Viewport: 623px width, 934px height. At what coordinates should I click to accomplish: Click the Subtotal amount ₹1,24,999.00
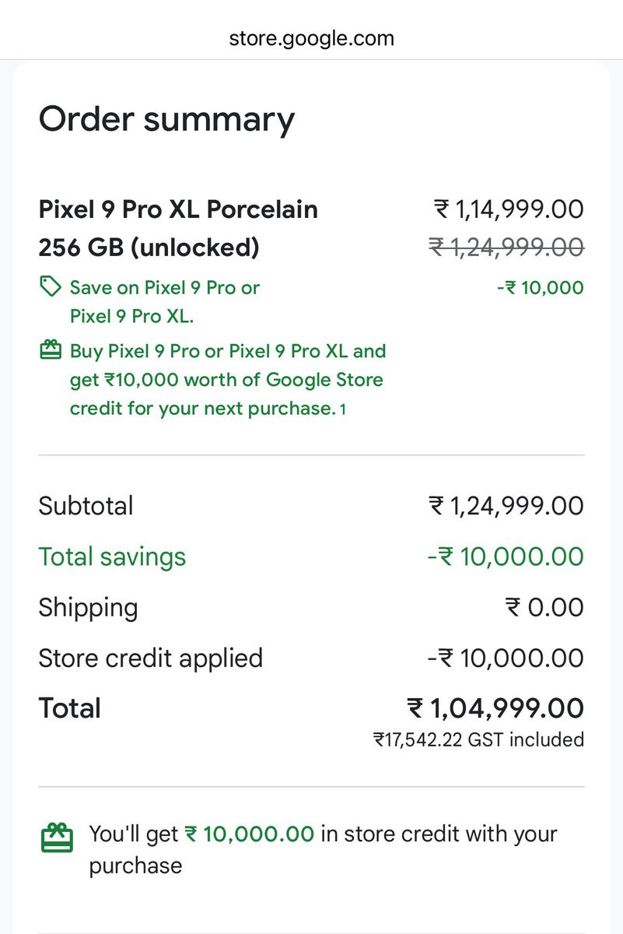506,506
